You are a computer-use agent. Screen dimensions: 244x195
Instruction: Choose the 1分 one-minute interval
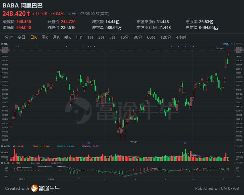point(90,37)
